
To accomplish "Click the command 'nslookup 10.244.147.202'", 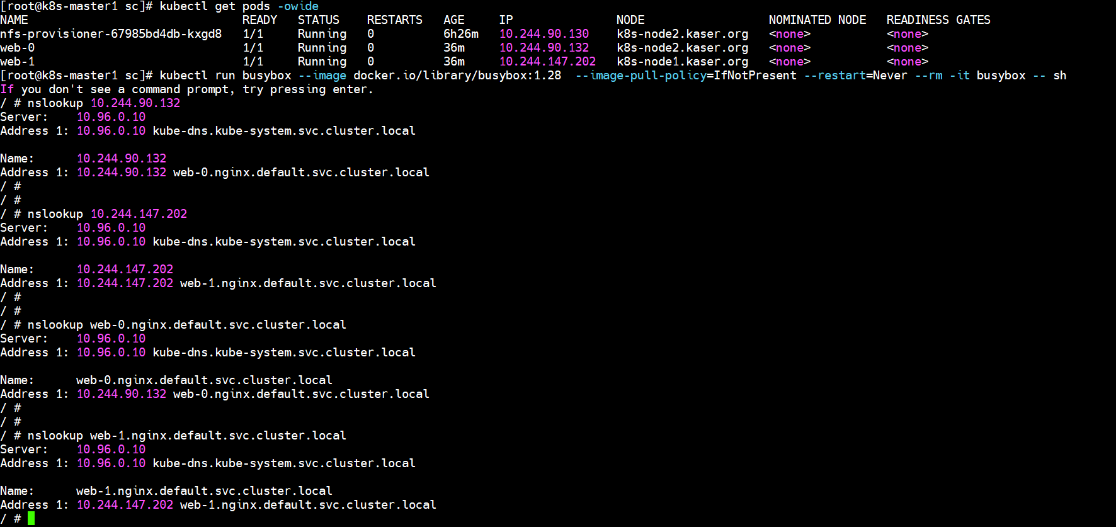I will click(108, 214).
